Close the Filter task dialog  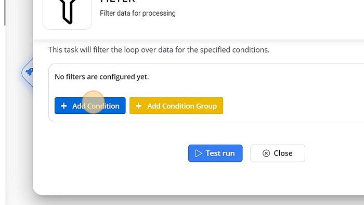coord(278,153)
